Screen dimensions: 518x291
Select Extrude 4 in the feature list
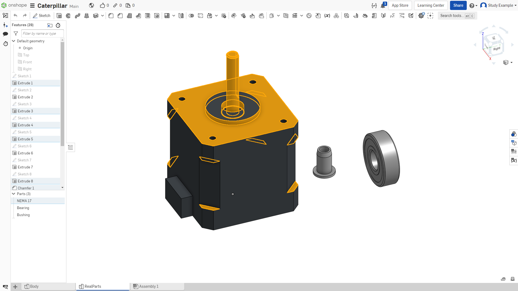coord(36,125)
